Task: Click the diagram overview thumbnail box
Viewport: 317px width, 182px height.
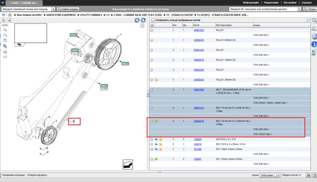Action: click(x=31, y=33)
